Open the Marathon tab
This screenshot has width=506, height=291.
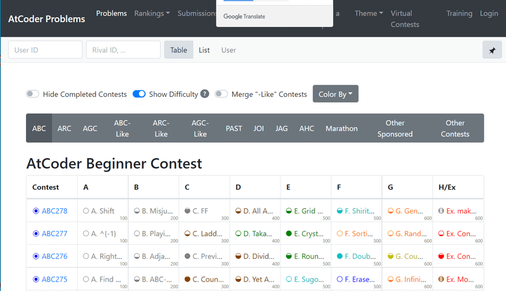point(342,128)
